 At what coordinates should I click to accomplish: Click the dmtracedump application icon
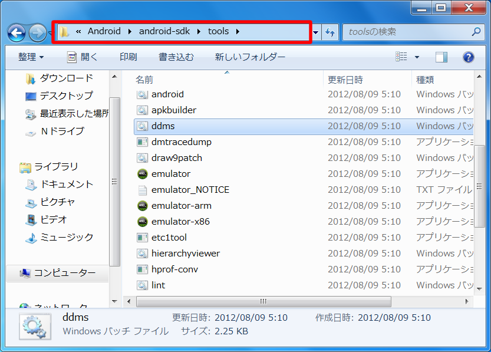[x=142, y=142]
